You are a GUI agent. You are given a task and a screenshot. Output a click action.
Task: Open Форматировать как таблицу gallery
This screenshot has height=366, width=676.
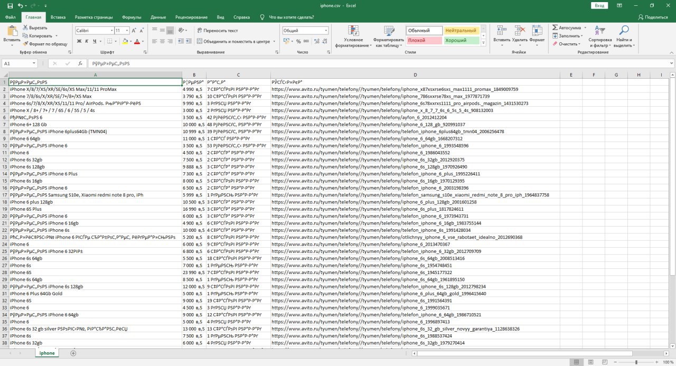click(x=389, y=36)
